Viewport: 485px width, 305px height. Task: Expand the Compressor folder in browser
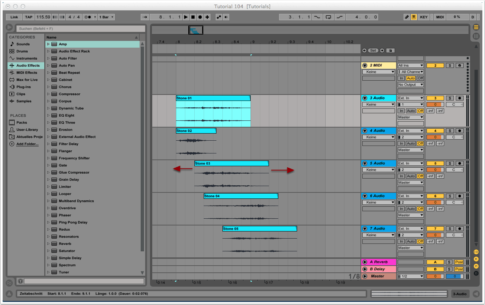[48, 94]
